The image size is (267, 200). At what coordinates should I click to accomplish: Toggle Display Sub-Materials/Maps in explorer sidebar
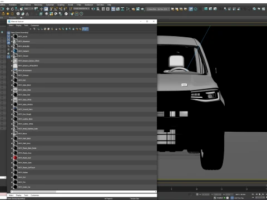coord(8,46)
